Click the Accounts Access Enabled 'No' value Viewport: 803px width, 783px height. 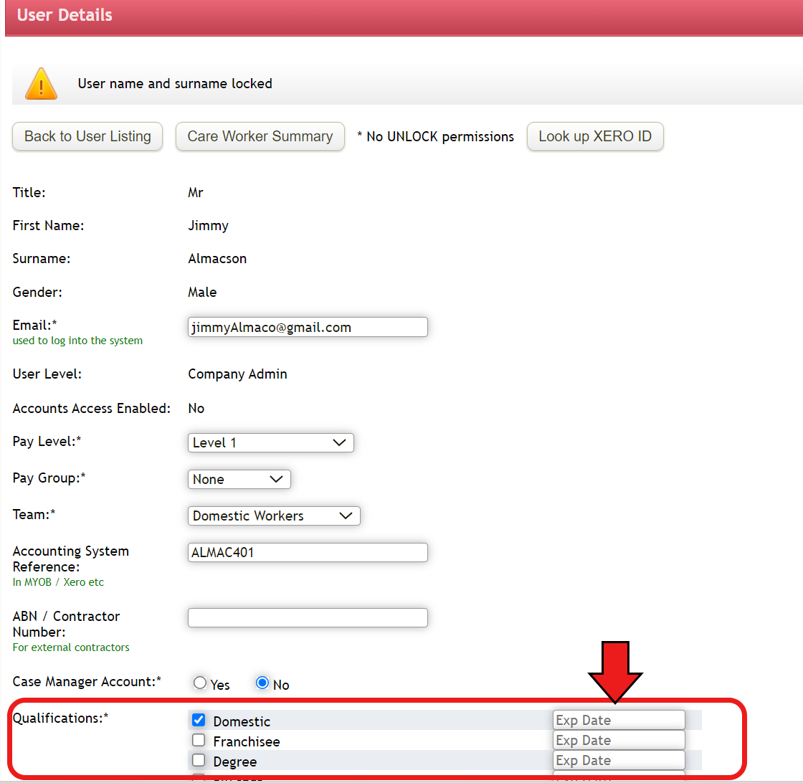[x=196, y=408]
